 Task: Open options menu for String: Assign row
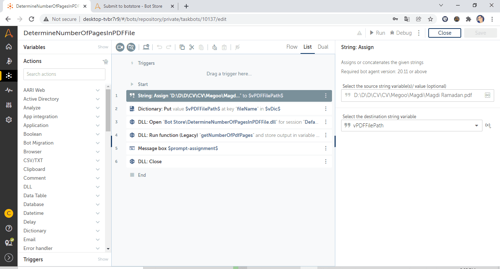[326, 96]
